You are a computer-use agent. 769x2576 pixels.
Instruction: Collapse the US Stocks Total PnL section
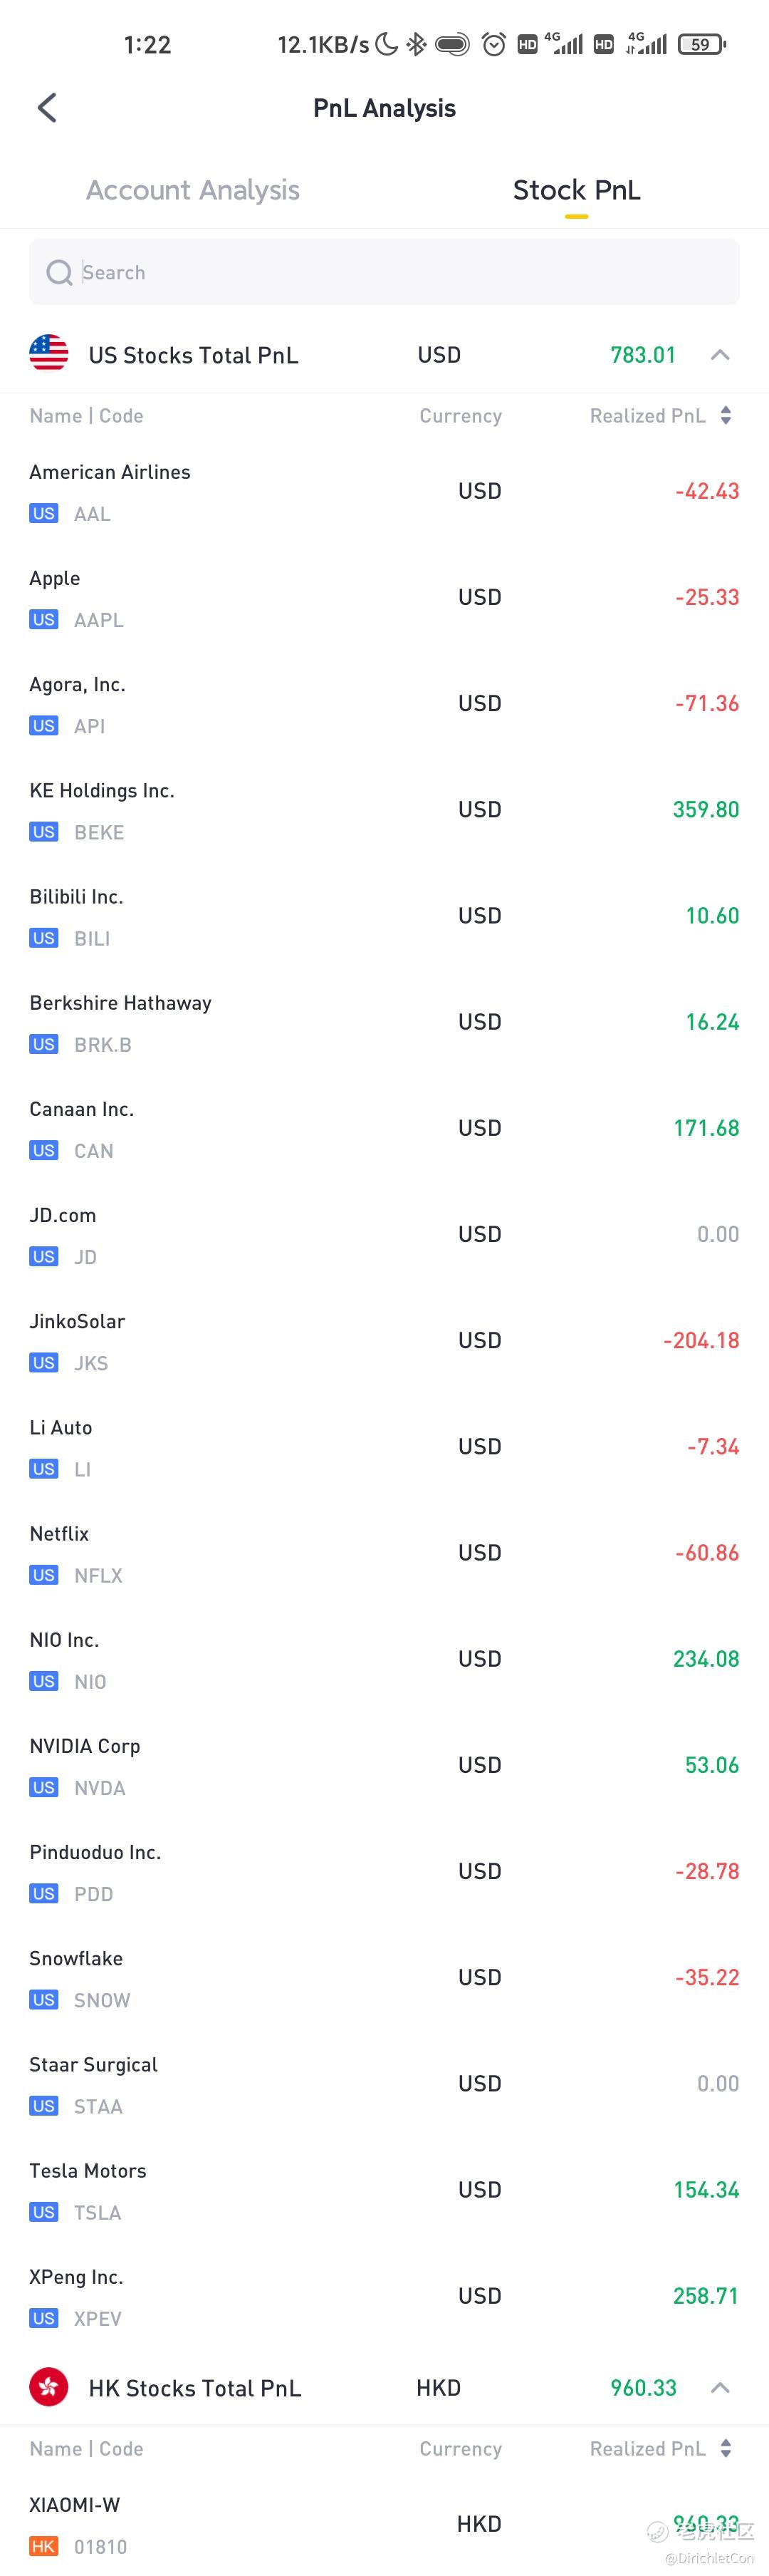pos(720,355)
